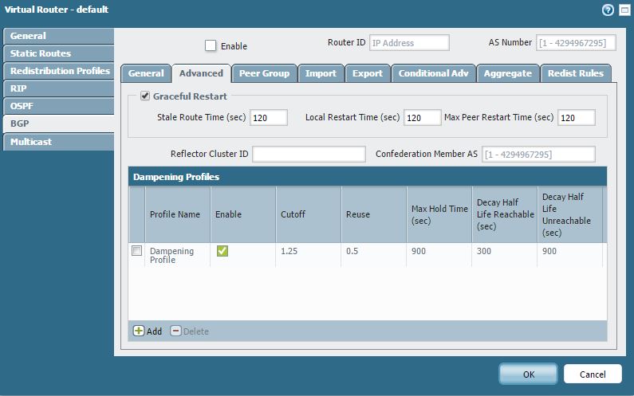This screenshot has height=396, width=634.
Task: Switch to the Peer Group tab
Action: [x=265, y=73]
